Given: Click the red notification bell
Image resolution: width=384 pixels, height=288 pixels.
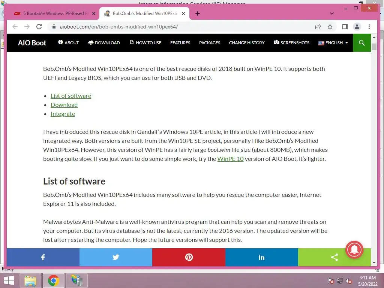Looking at the screenshot, I should click(354, 250).
